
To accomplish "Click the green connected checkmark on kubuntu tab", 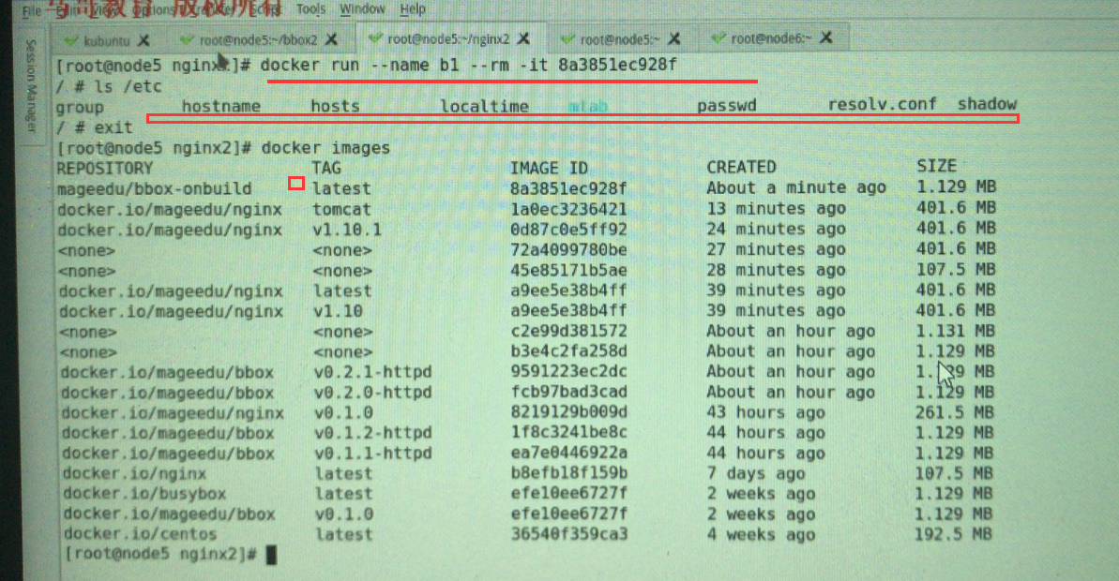I will pos(70,41).
